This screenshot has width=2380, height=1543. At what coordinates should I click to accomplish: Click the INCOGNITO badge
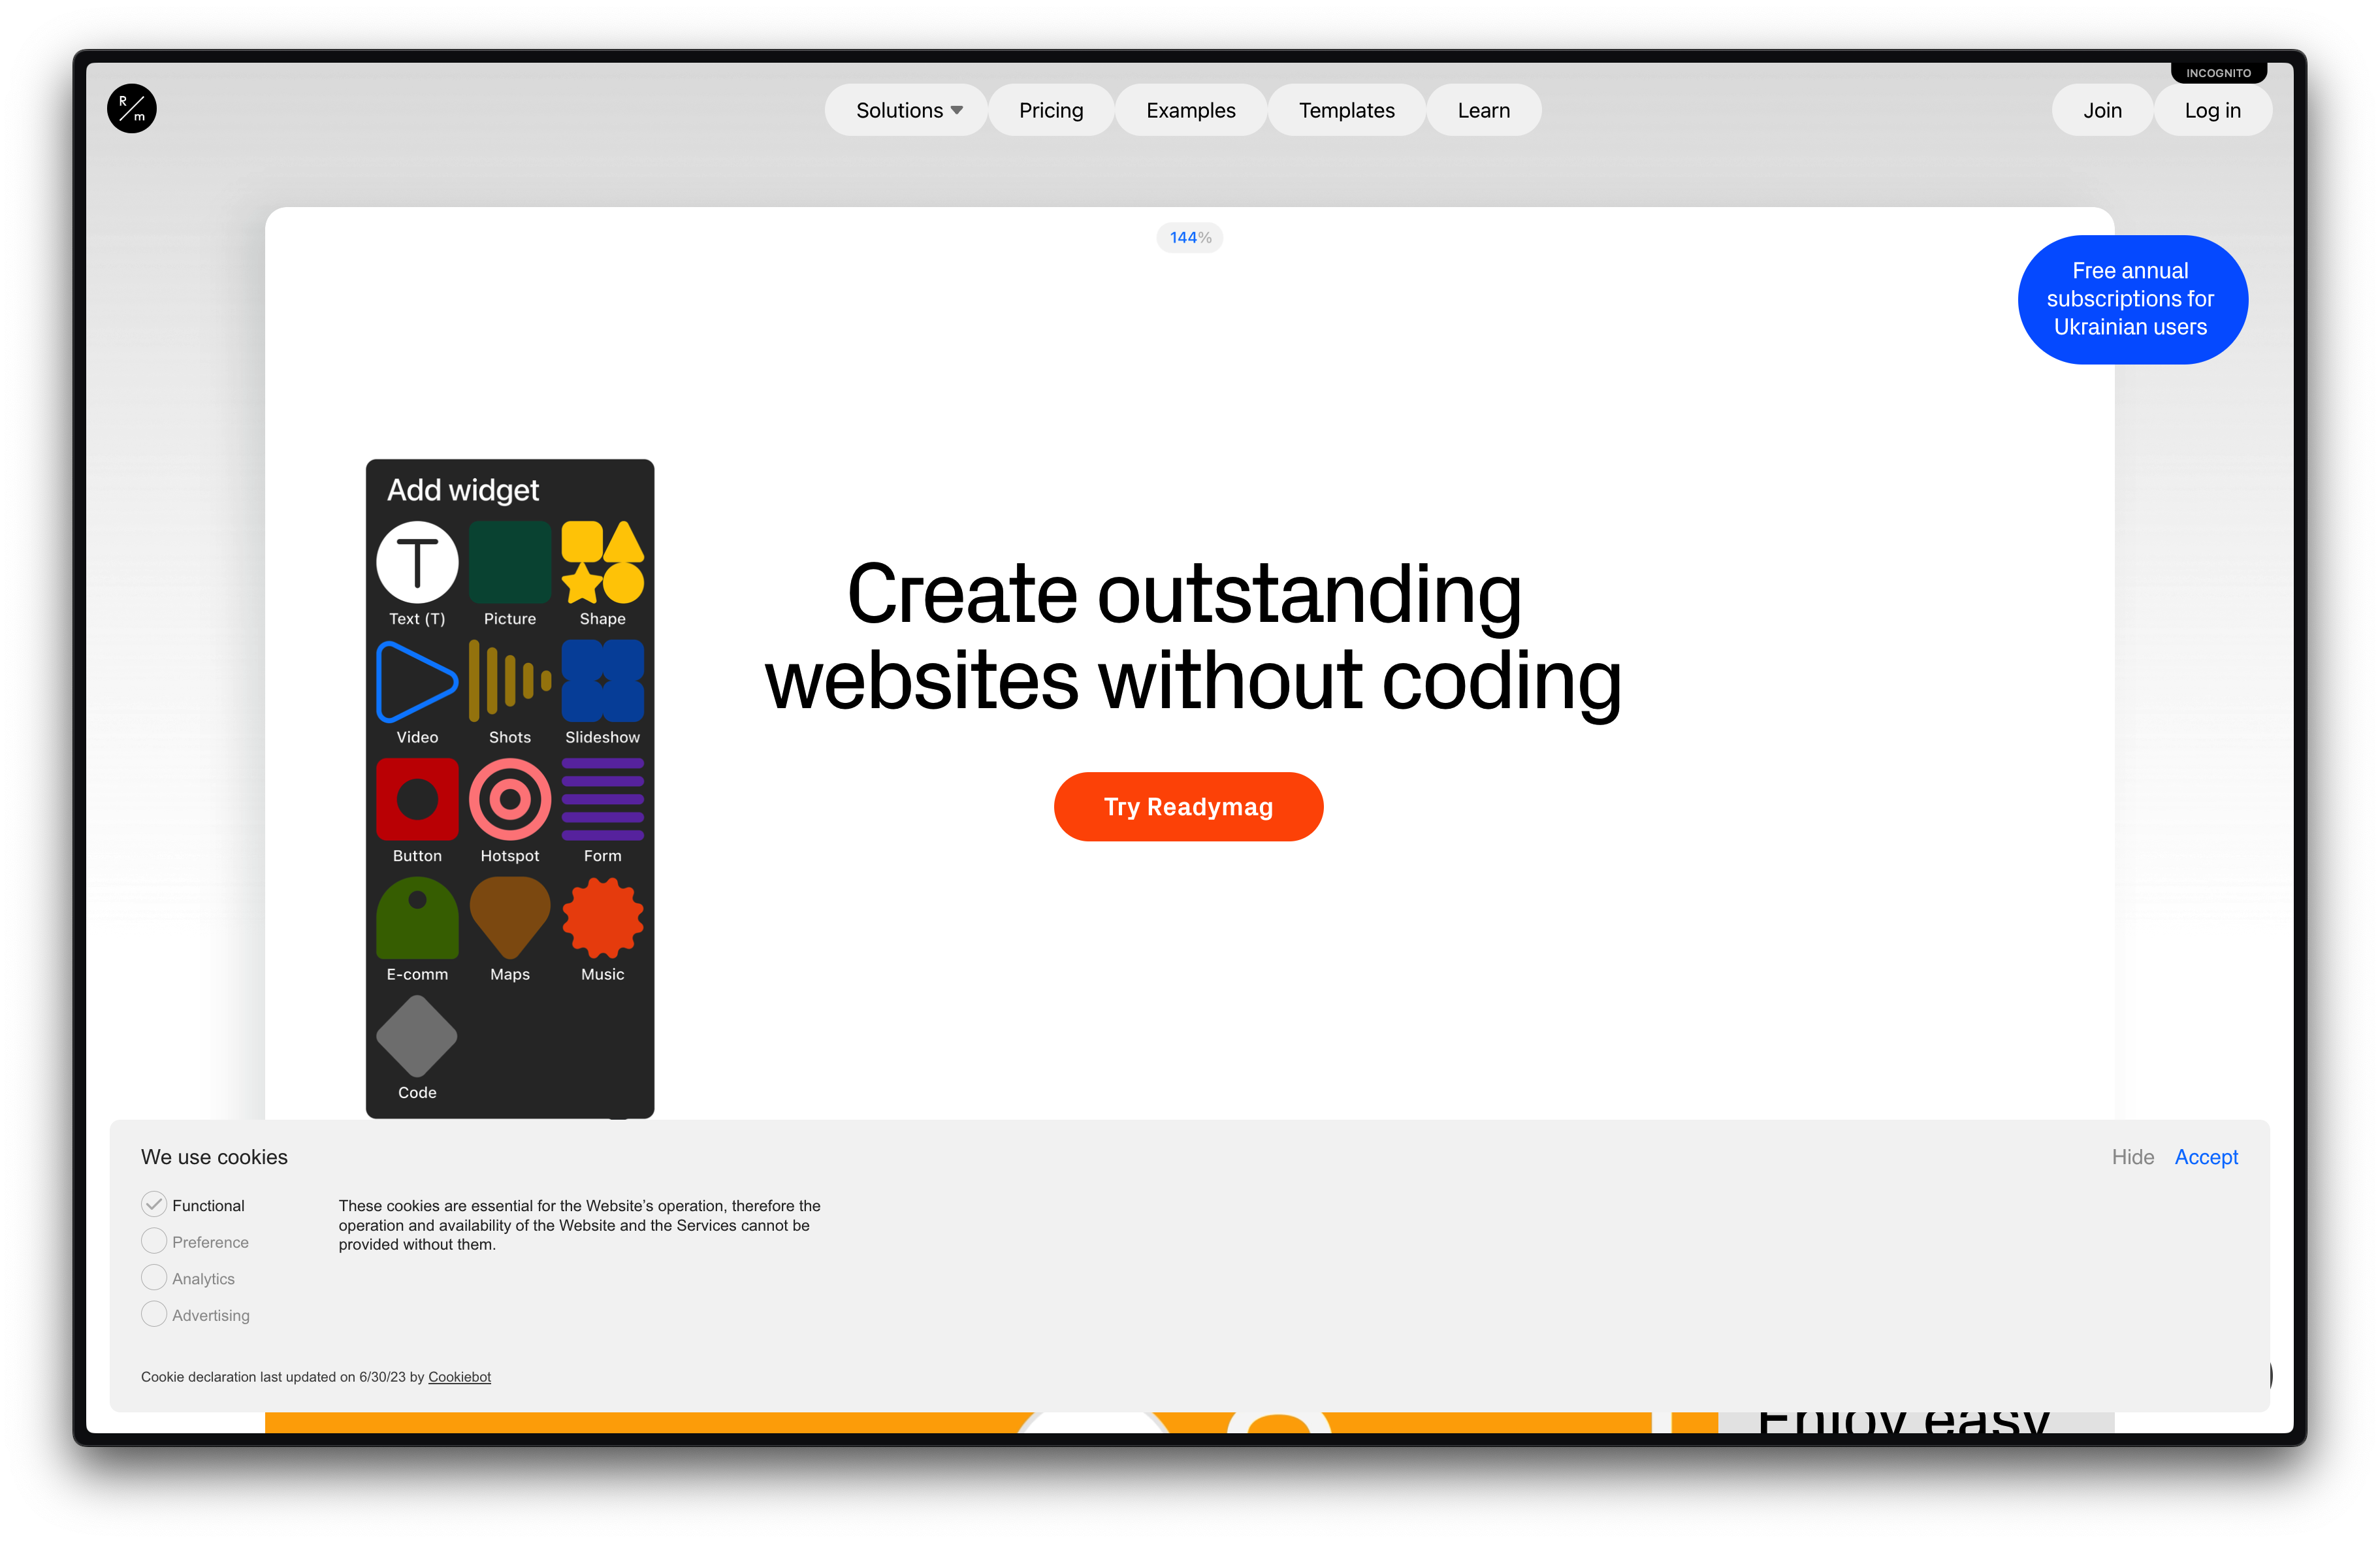click(x=2218, y=73)
